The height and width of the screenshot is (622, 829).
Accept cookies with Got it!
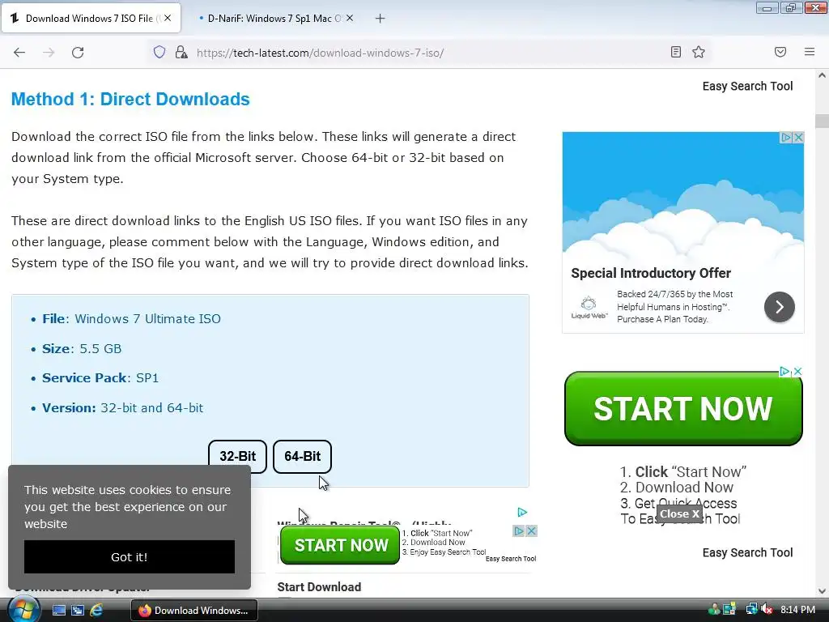[130, 557]
